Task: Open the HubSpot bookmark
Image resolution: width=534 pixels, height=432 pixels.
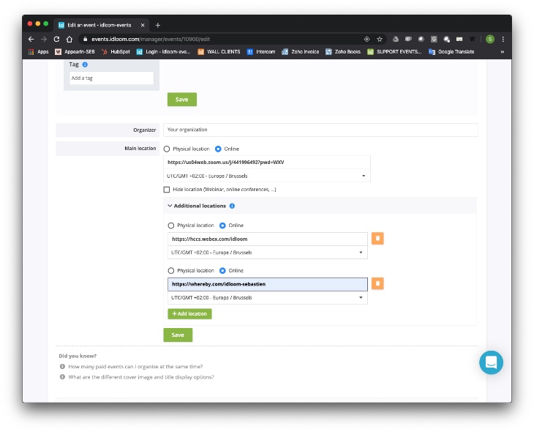Action: point(116,52)
